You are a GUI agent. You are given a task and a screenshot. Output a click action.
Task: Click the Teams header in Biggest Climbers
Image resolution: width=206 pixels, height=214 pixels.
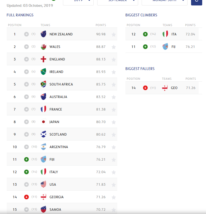pos(167,25)
